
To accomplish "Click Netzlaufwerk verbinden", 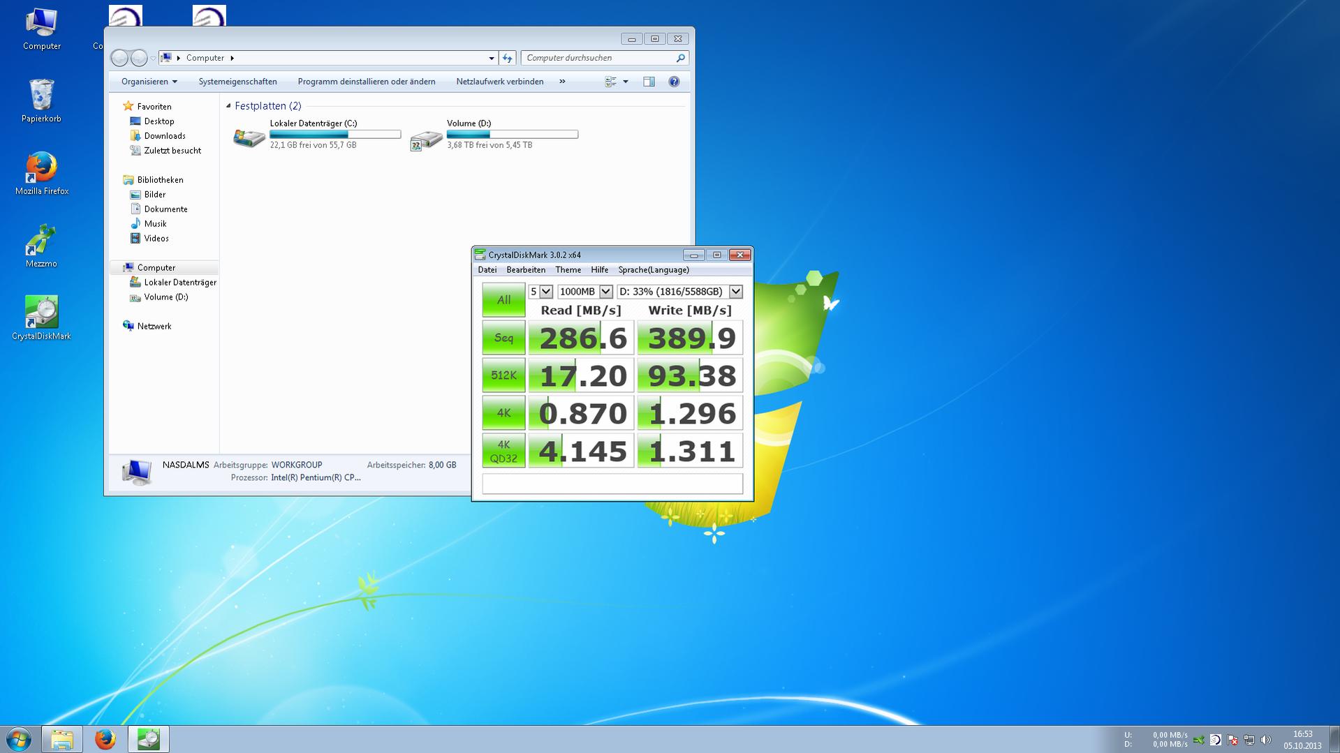I will (500, 82).
